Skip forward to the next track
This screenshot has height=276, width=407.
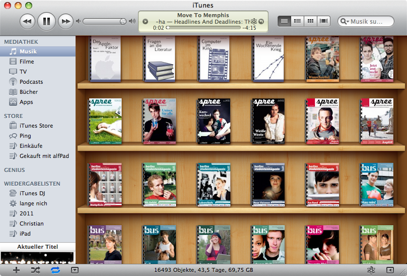[x=65, y=21]
